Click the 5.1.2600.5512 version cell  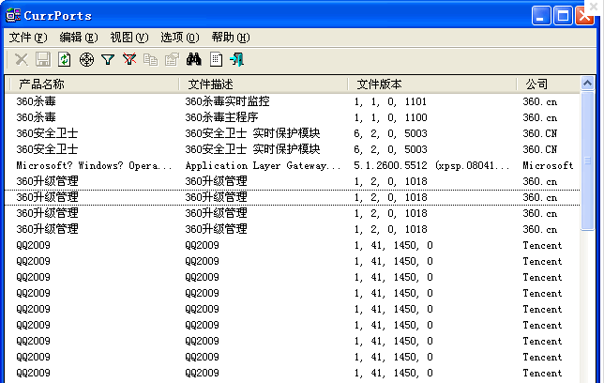click(431, 165)
